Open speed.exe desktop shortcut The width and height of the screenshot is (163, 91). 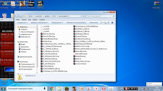point(40,5)
